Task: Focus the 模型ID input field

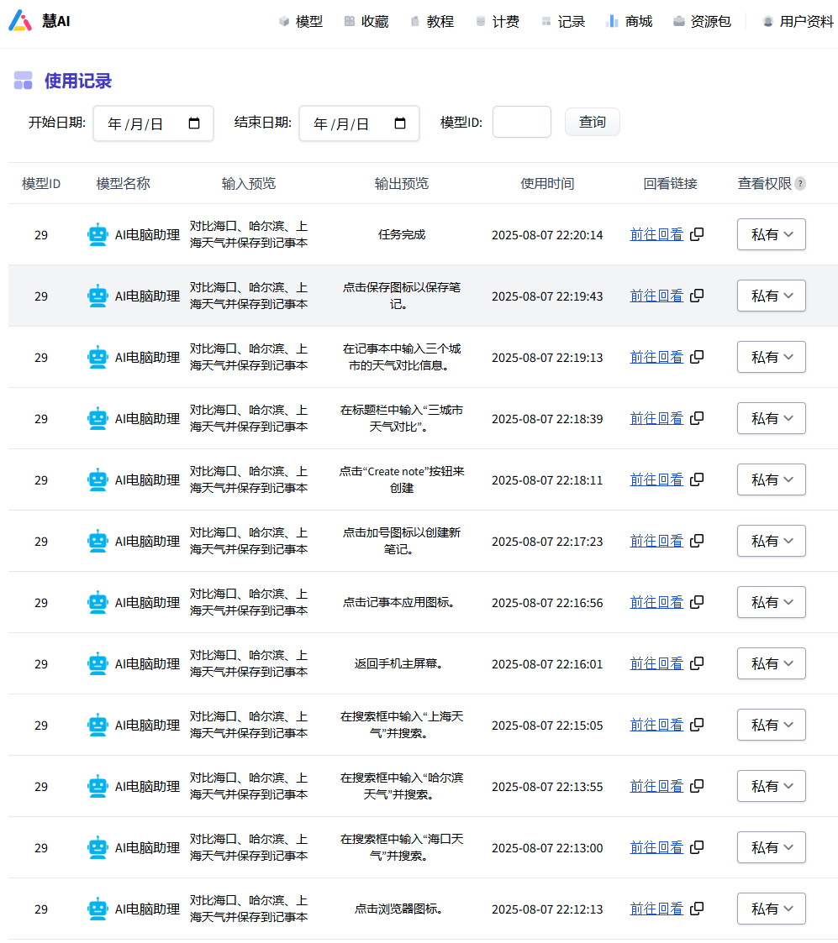Action: [x=521, y=122]
